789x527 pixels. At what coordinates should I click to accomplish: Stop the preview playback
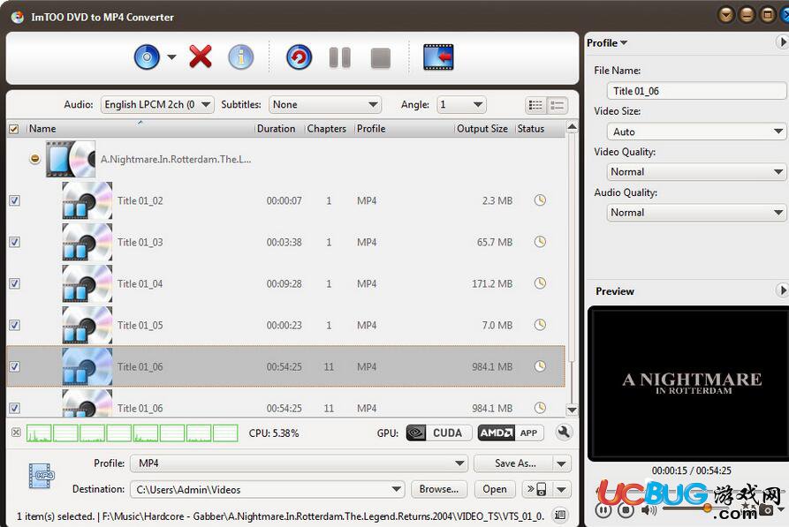point(626,510)
